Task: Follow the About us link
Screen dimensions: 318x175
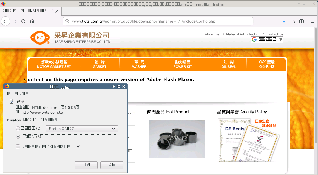Action: click(212, 34)
